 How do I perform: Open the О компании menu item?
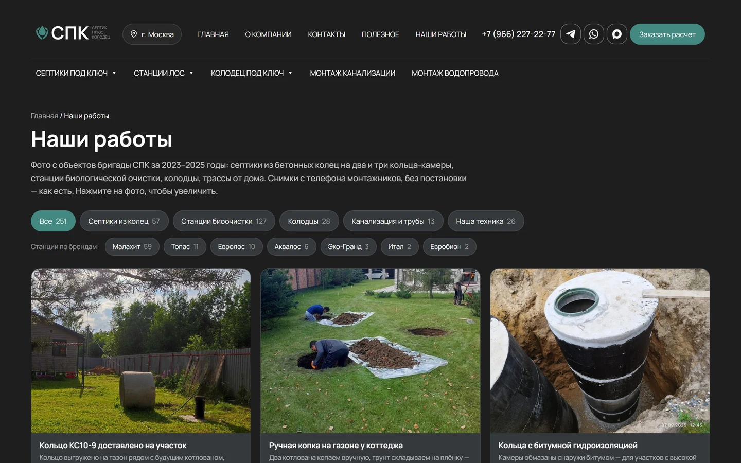268,34
